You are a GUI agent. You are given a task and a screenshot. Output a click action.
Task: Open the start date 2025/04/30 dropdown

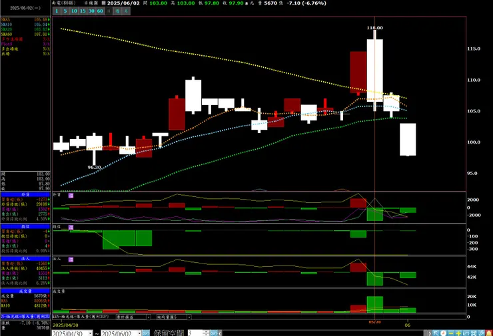(x=90, y=333)
